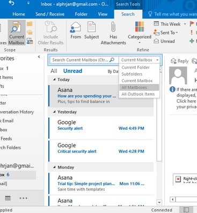Click the Tell me what you want box

pos(172,14)
